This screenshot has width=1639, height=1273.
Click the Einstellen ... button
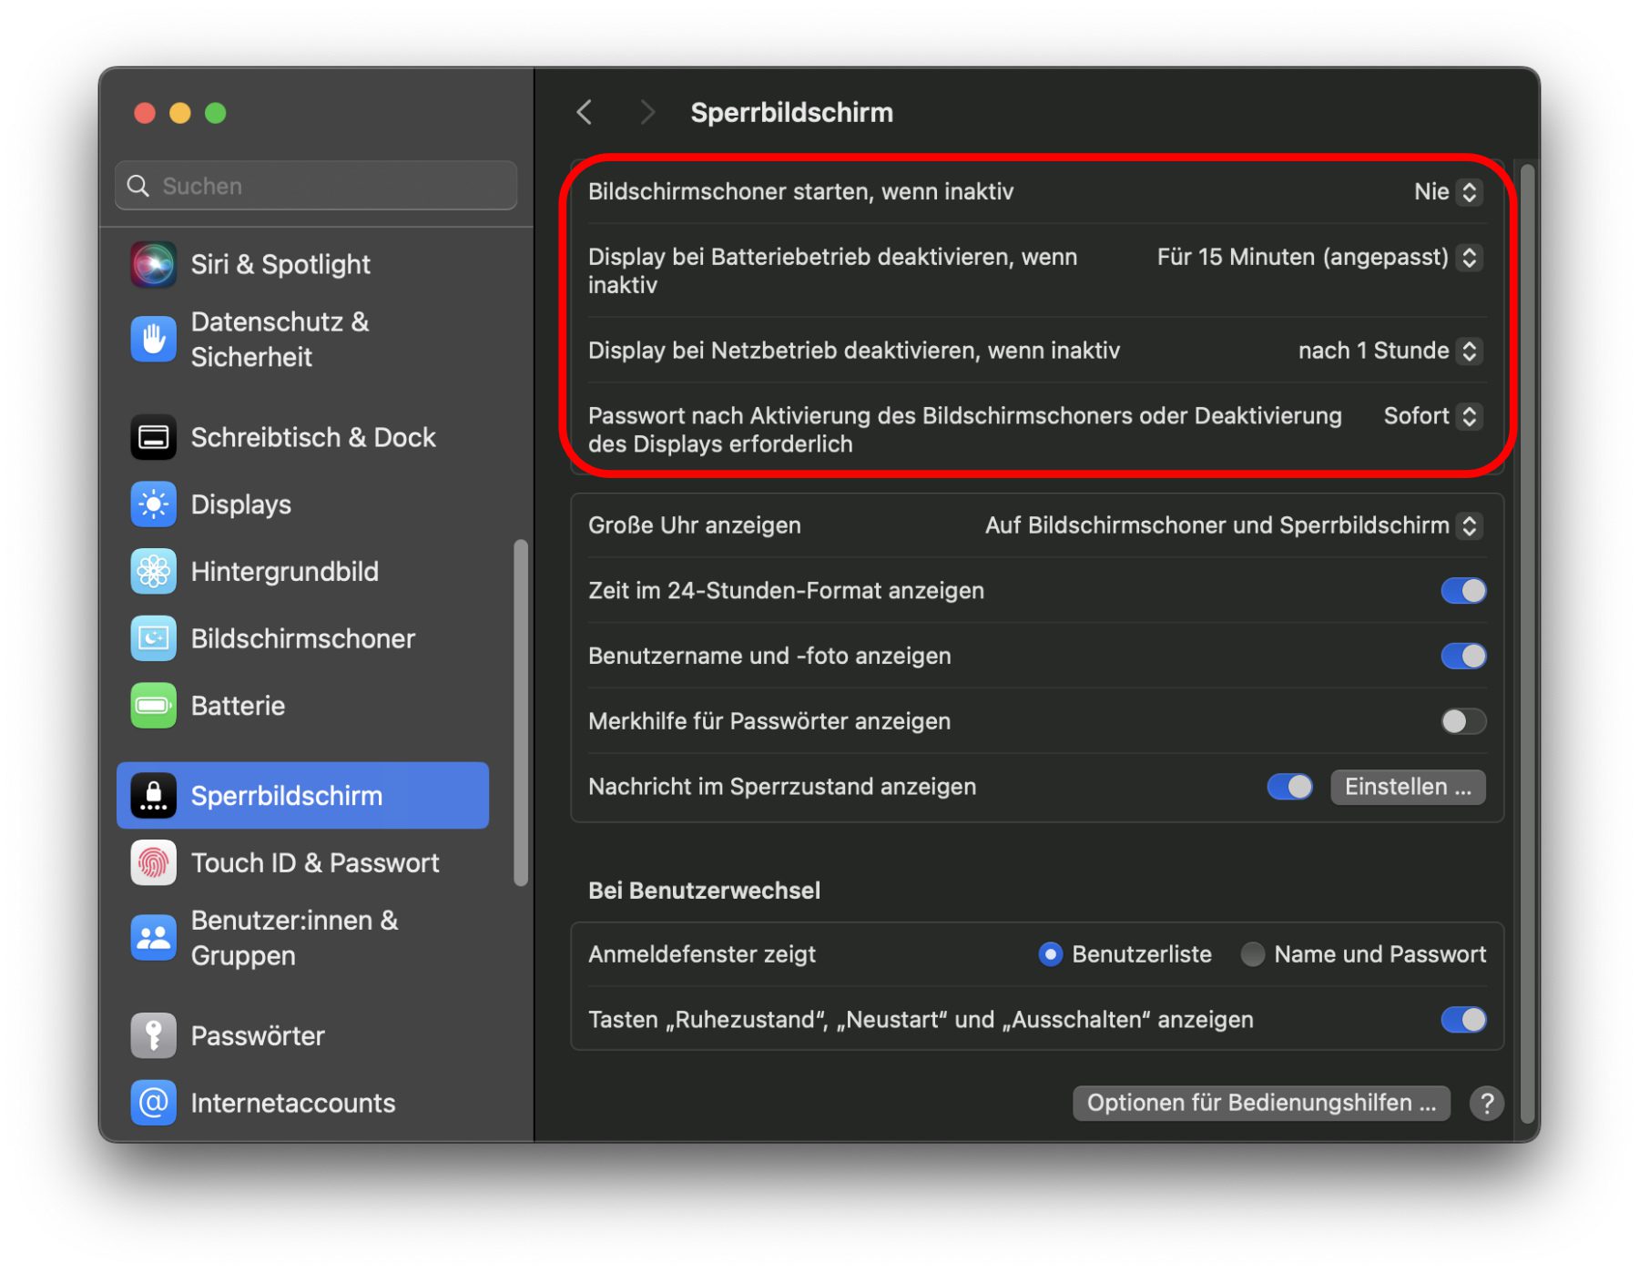click(1408, 788)
